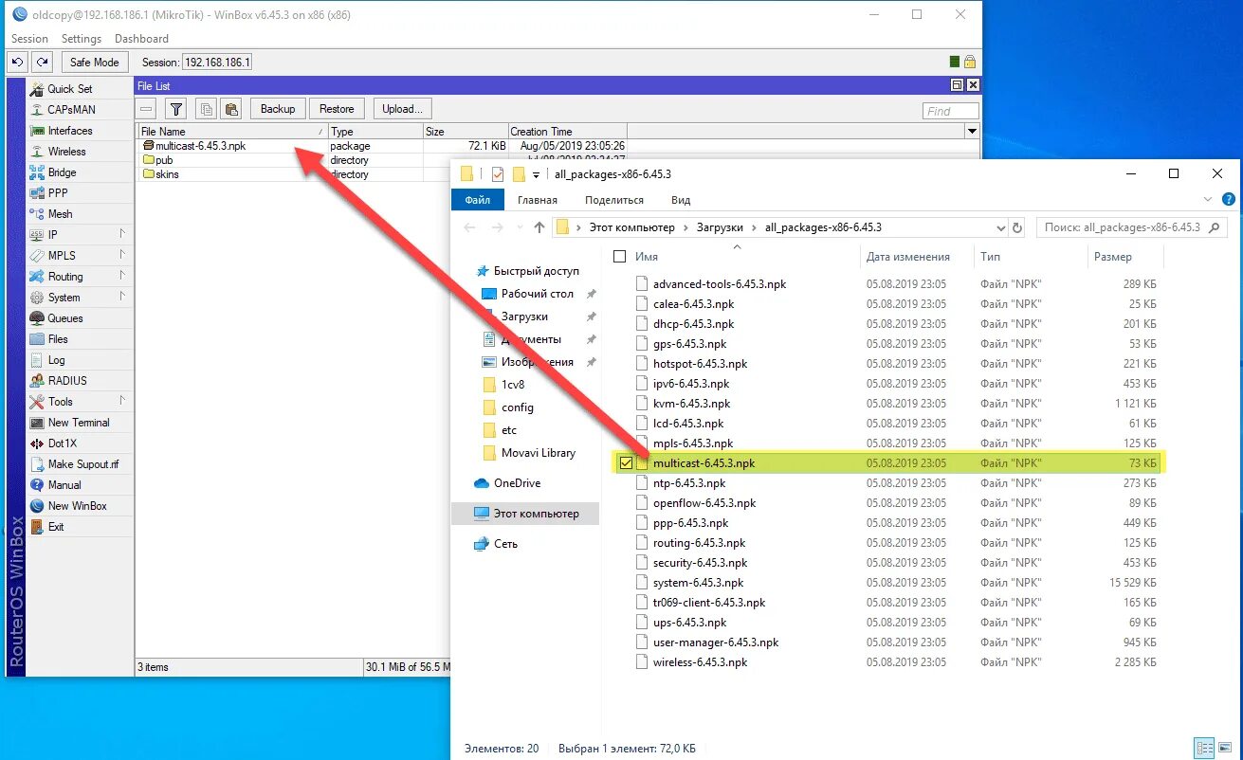The height and width of the screenshot is (760, 1243).
Task: Sort by File Name column in File List
Action: [x=232, y=132]
